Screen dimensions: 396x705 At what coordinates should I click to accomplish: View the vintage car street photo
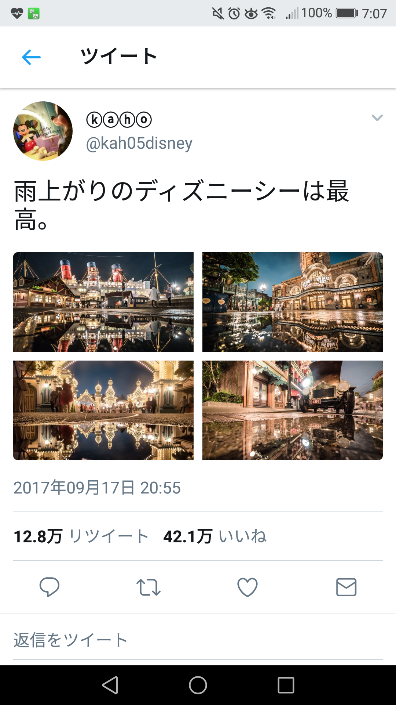pyautogui.click(x=293, y=410)
